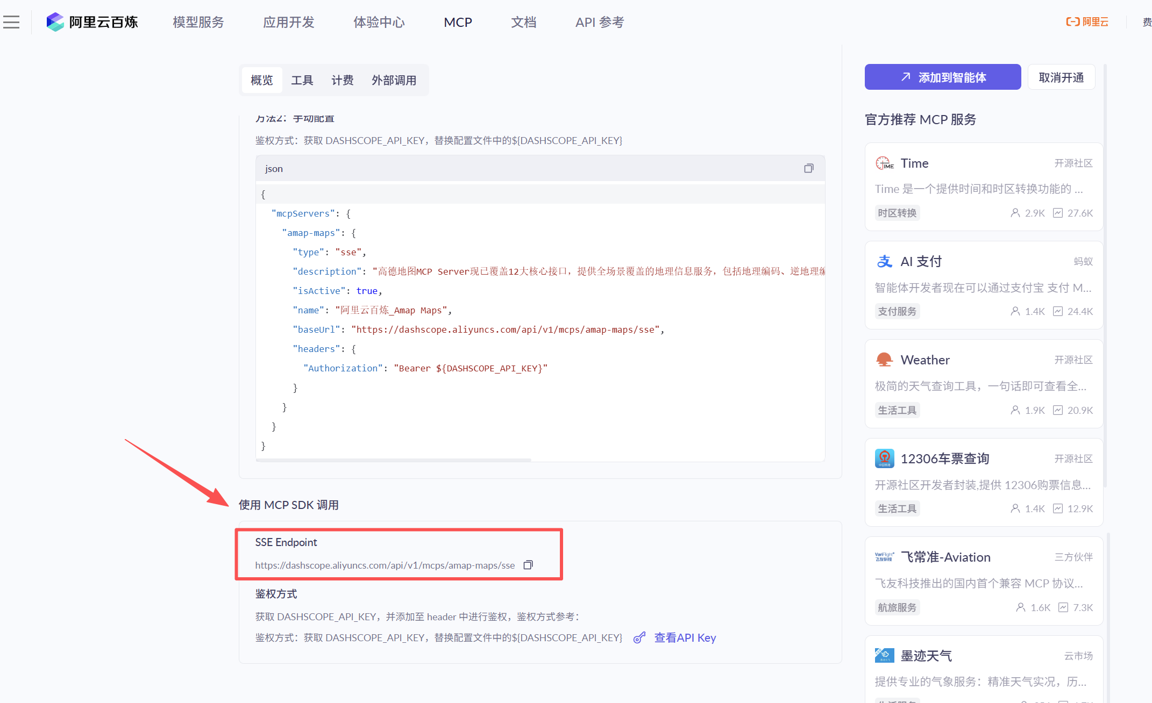Click the Time MCP service icon
The height and width of the screenshot is (703, 1152).
click(x=884, y=163)
